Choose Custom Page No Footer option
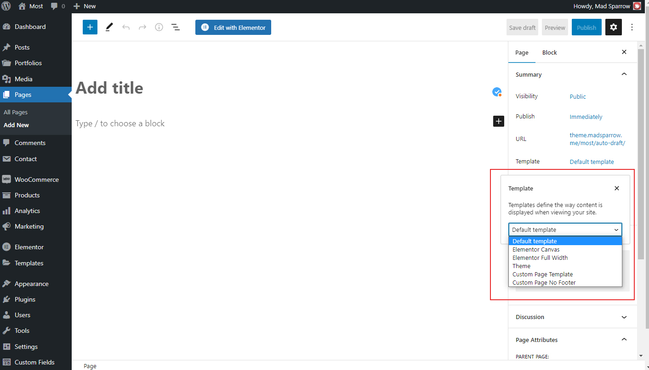Viewport: 649px width, 370px height. tap(565, 282)
